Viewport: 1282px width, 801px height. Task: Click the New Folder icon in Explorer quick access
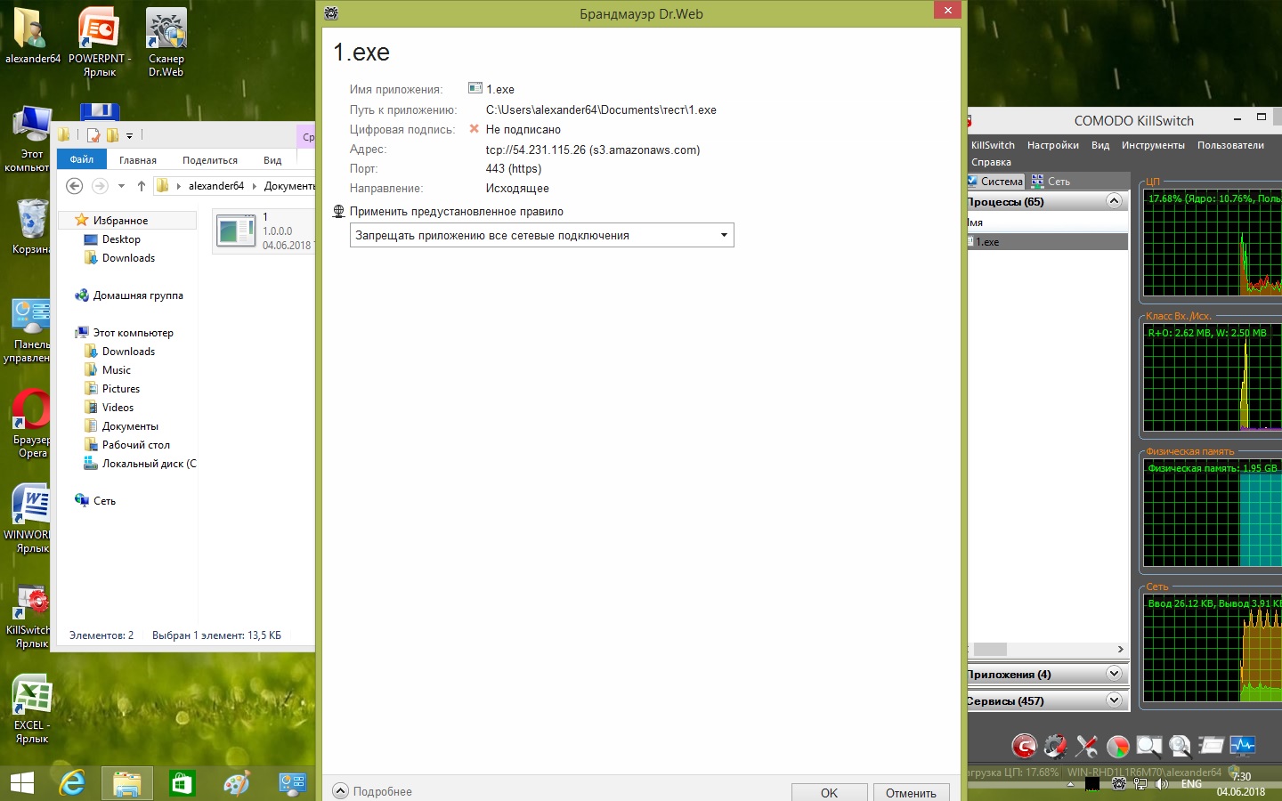[x=112, y=135]
